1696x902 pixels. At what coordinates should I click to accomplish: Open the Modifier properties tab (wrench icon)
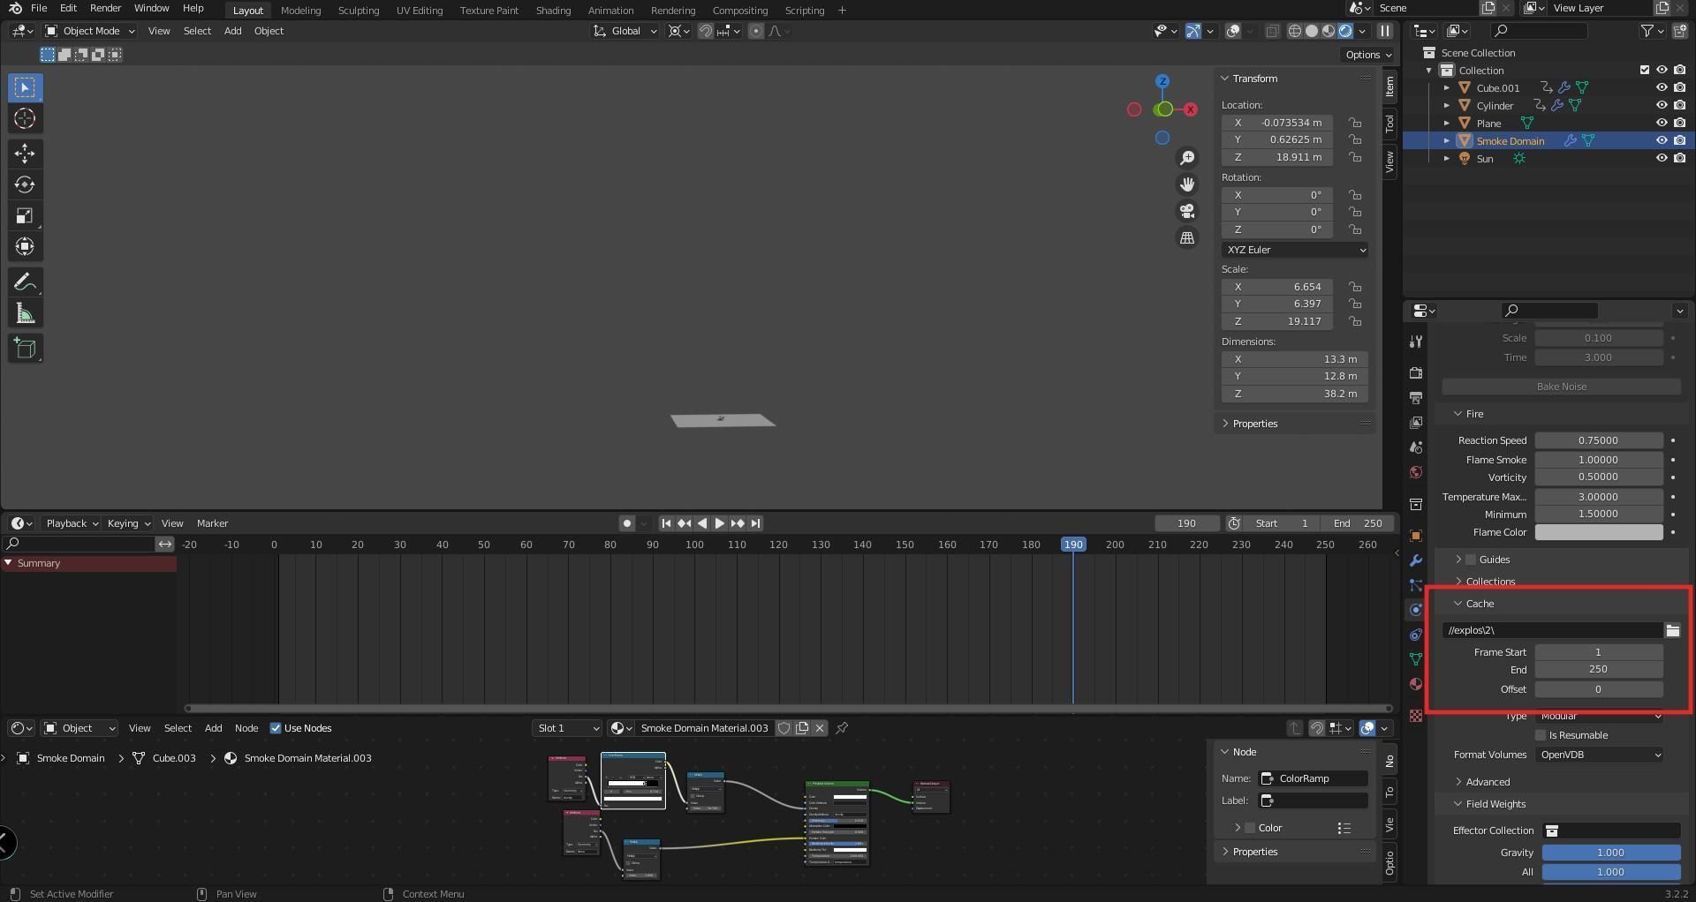point(1415,560)
